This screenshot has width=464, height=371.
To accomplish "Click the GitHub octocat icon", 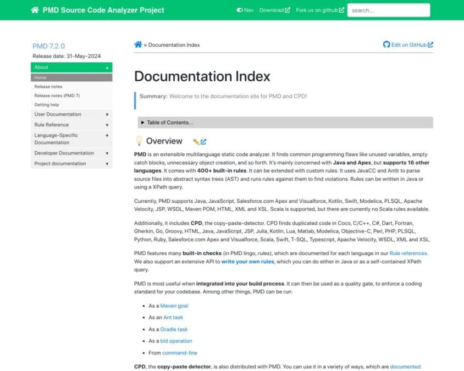I will pos(386,45).
